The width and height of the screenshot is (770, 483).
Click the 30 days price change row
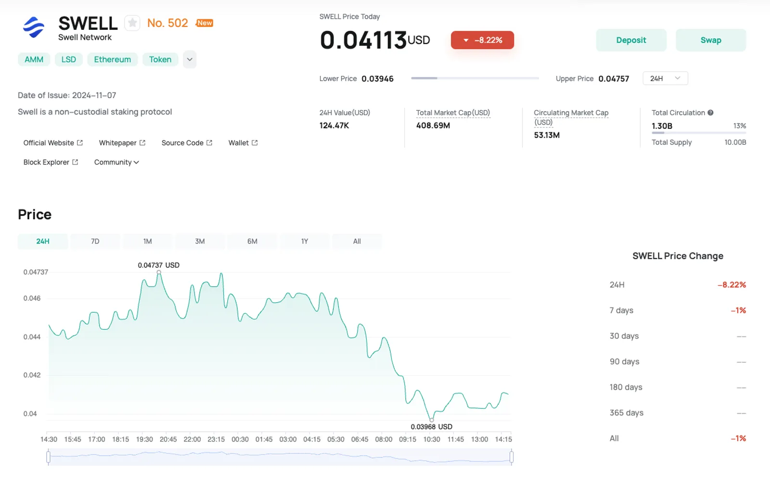(x=678, y=336)
